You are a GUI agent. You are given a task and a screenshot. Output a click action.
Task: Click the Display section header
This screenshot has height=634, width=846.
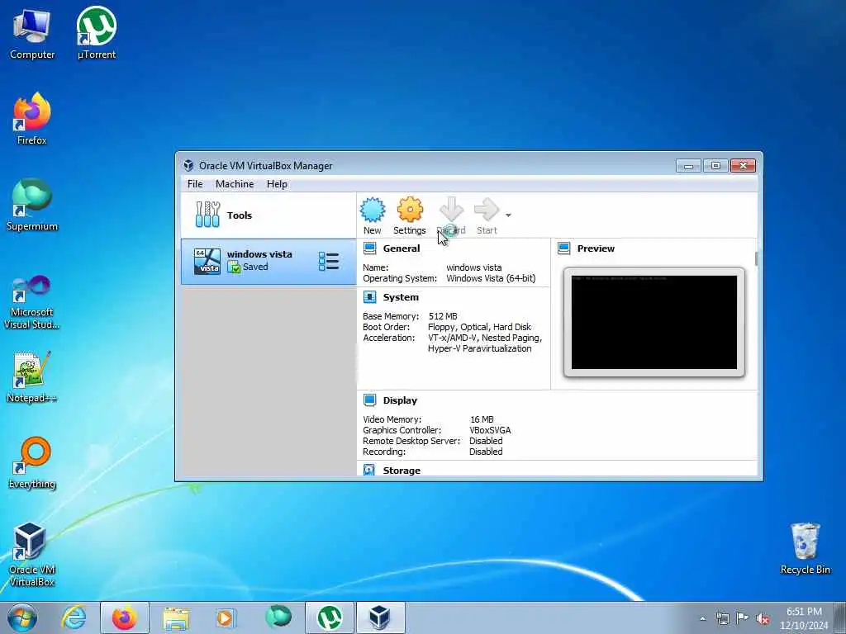point(400,400)
